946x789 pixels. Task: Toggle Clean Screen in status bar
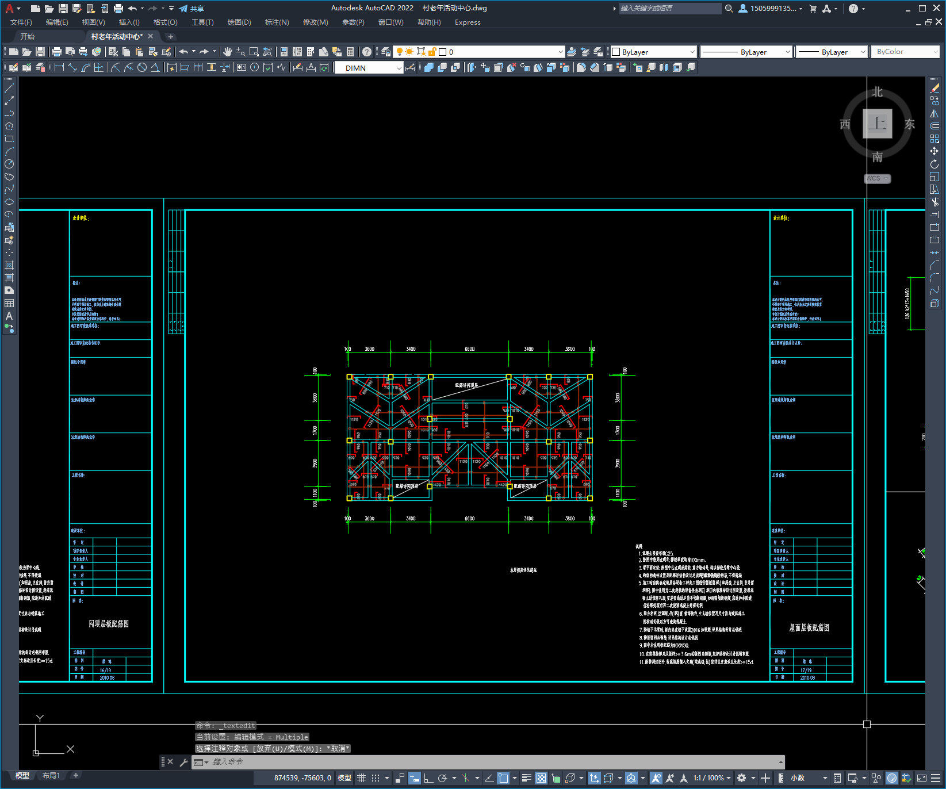pyautogui.click(x=921, y=778)
